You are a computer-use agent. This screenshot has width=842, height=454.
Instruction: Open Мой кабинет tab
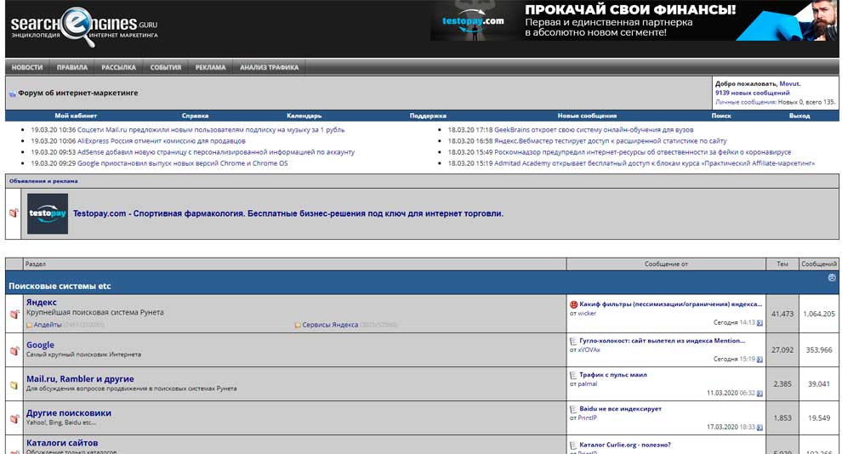point(76,116)
